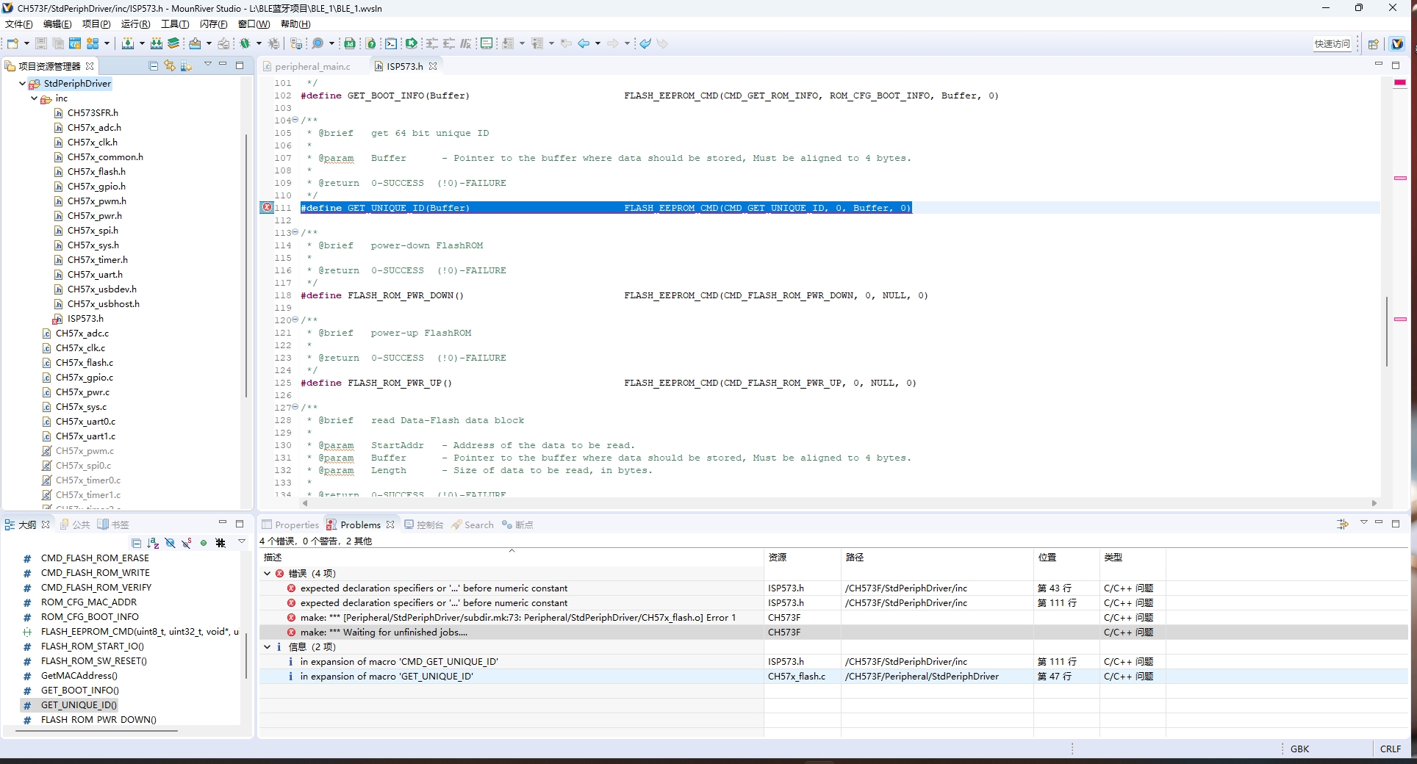Open the 编辑(E) menu
The image size is (1417, 764).
click(57, 24)
